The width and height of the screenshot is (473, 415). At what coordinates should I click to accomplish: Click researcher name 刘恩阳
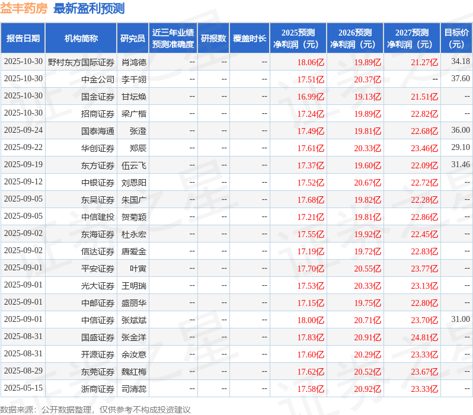point(134,183)
